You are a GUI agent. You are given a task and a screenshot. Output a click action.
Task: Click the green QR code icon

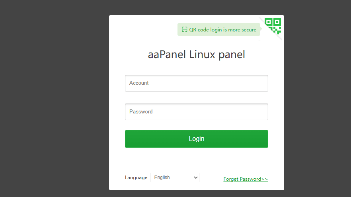pyautogui.click(x=273, y=25)
